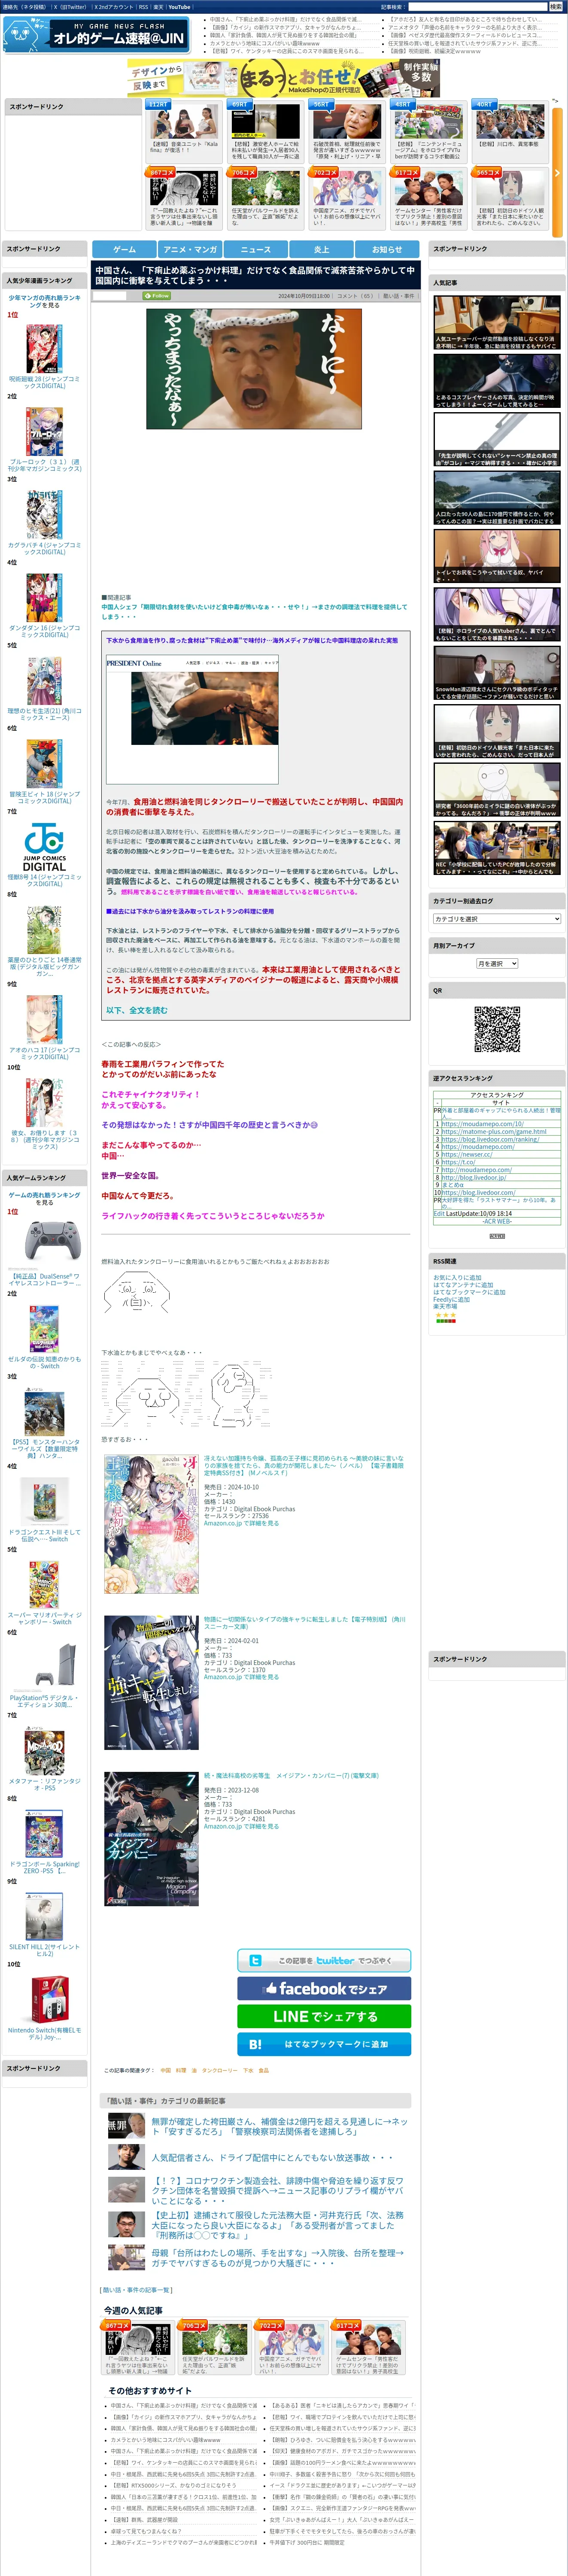Image resolution: width=568 pixels, height=2576 pixels.
Task: Add the article to Hatena Bookmark
Action: click(324, 2044)
